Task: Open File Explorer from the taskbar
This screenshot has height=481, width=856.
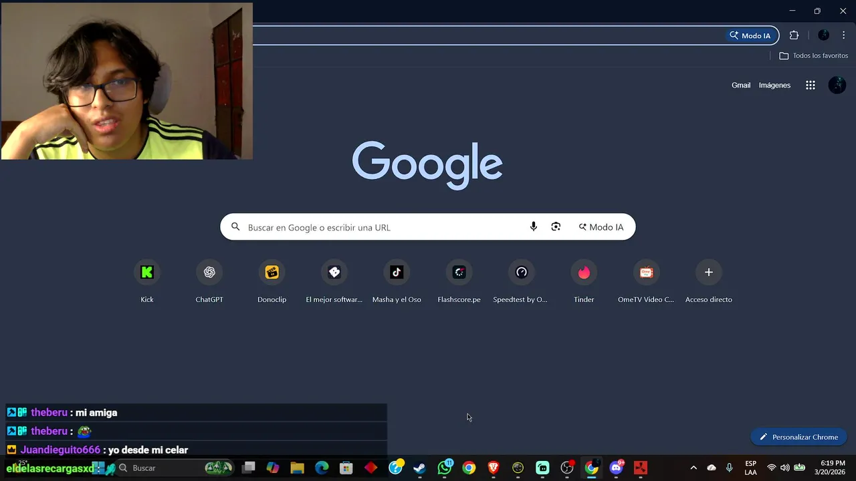Action: click(297, 468)
